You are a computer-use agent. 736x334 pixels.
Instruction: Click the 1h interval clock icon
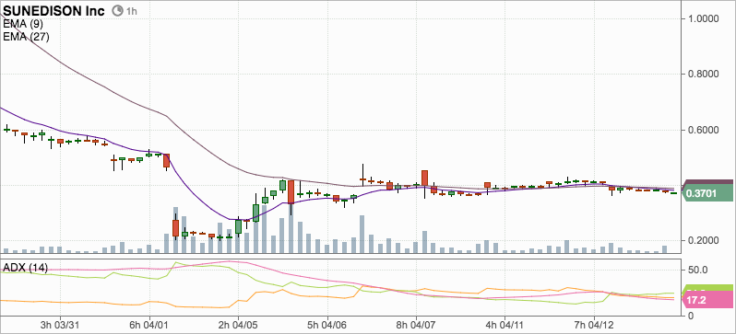coord(118,11)
